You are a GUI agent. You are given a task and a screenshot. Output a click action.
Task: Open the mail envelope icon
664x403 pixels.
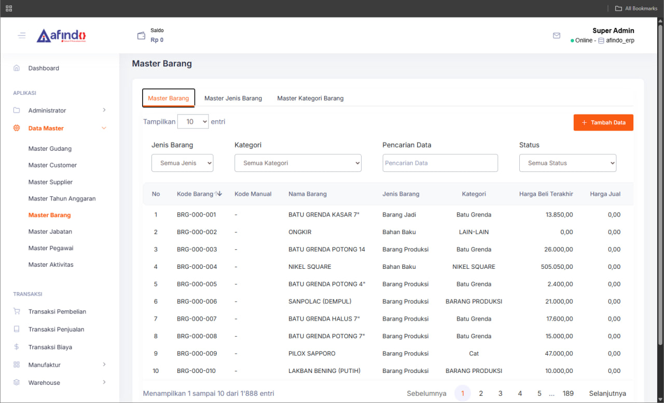557,36
